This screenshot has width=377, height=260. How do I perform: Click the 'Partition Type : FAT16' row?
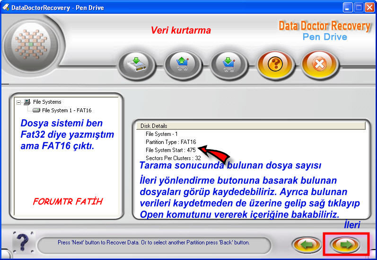(x=171, y=142)
